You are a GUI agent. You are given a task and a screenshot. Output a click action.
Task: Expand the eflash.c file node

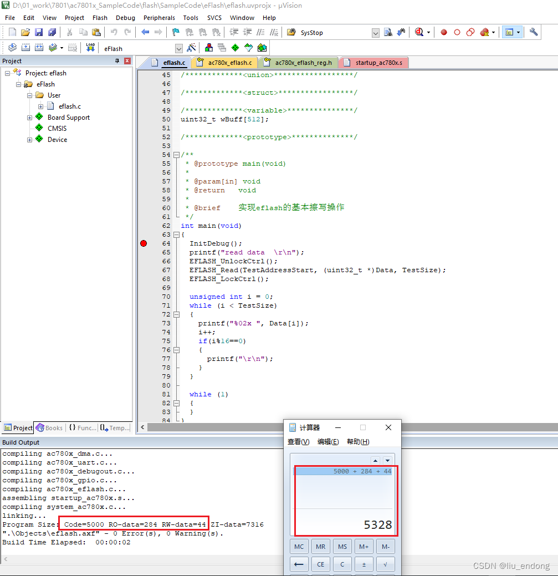click(40, 106)
